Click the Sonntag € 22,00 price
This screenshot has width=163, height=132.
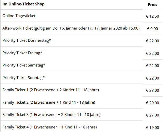click(x=152, y=78)
